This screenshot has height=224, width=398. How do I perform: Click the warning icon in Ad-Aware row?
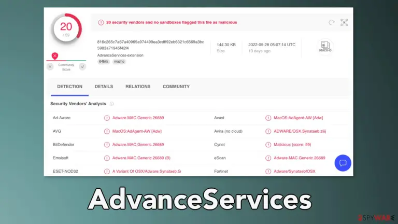[x=107, y=118]
